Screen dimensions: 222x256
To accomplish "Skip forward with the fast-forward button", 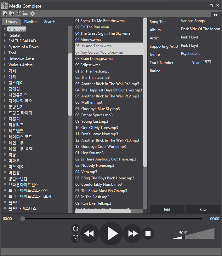I will [x=133, y=233].
